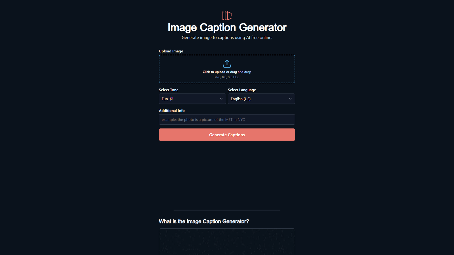This screenshot has width=454, height=255.
Task: Click the PNG, JPG, GIF, HEIC format text
Action: [x=227, y=77]
